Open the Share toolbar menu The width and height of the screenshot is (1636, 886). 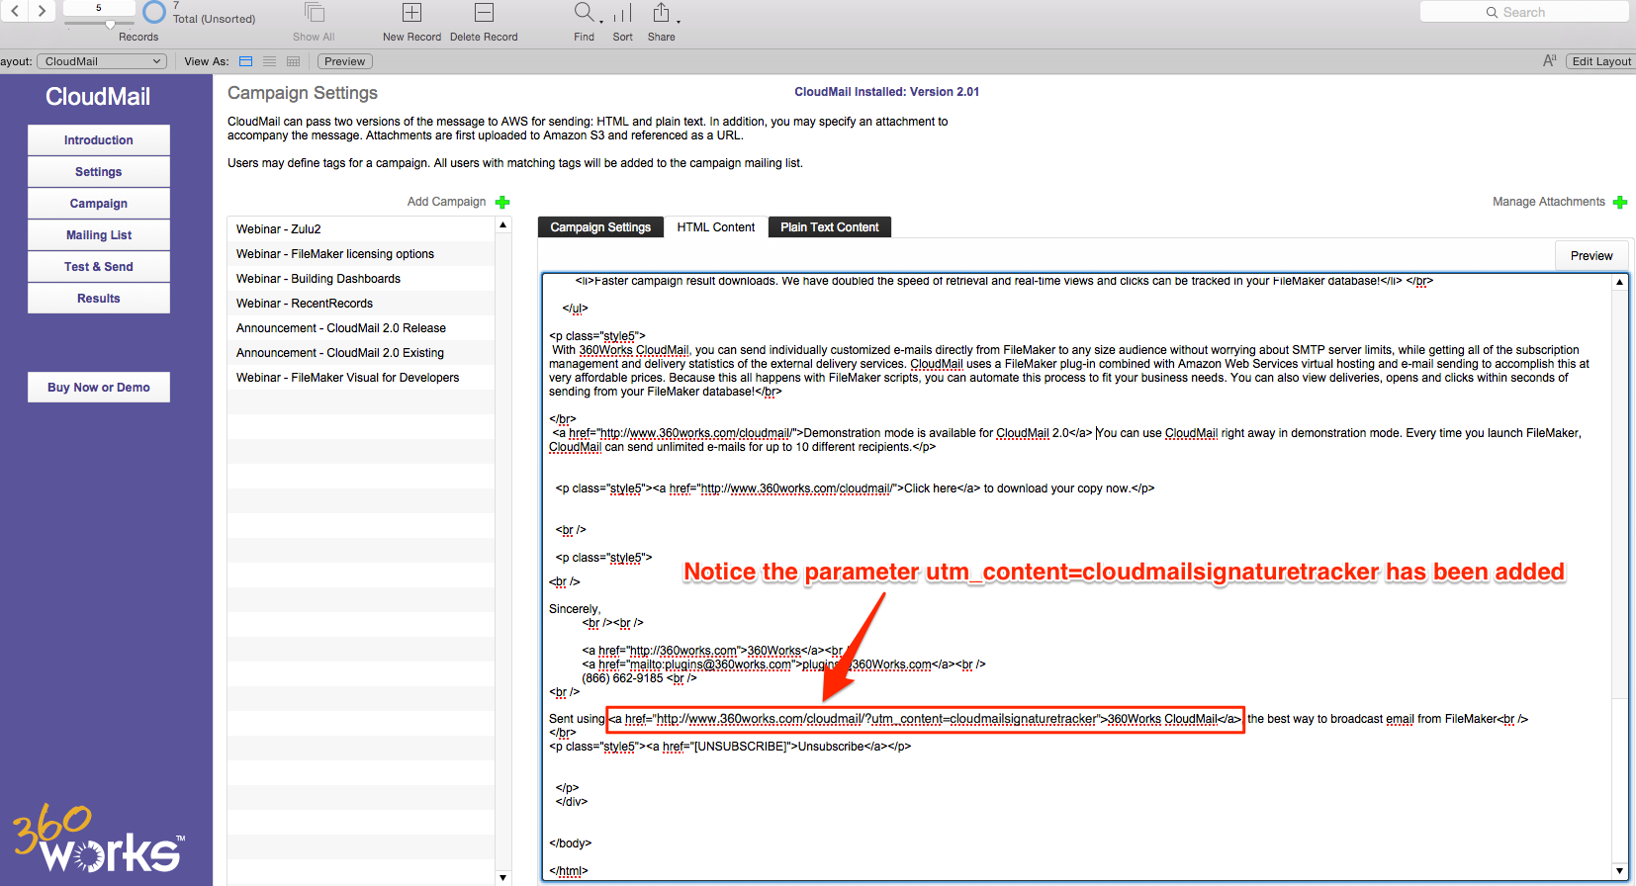(662, 13)
